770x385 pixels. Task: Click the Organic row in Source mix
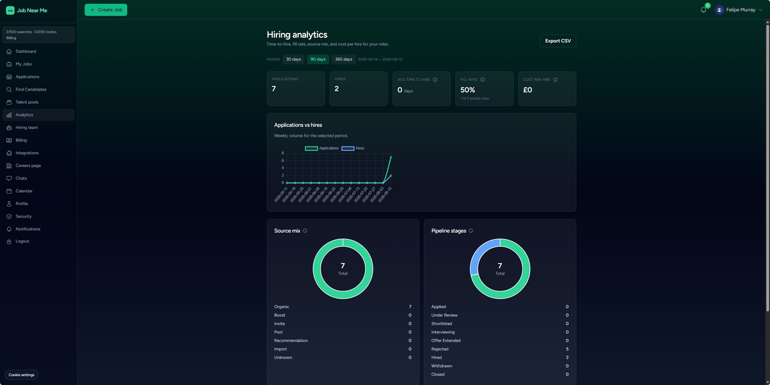pos(343,307)
